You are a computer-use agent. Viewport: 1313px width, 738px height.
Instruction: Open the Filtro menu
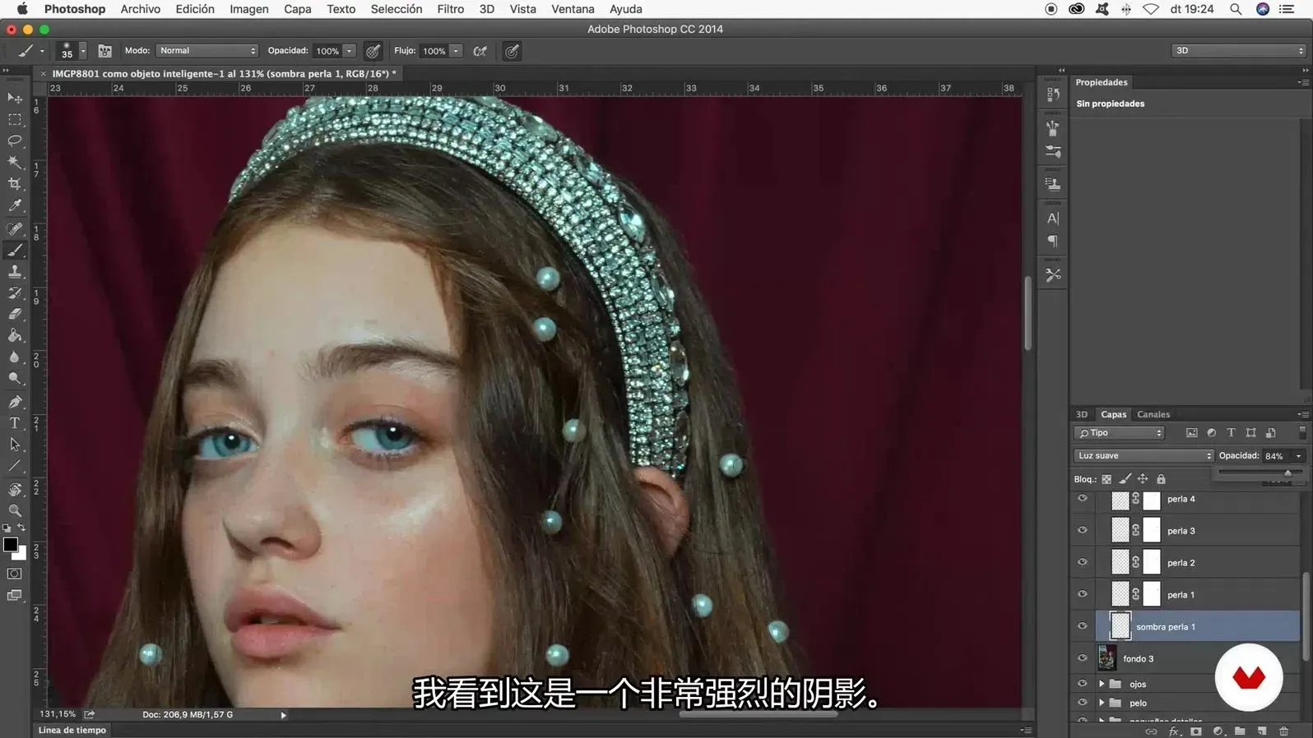(x=450, y=9)
